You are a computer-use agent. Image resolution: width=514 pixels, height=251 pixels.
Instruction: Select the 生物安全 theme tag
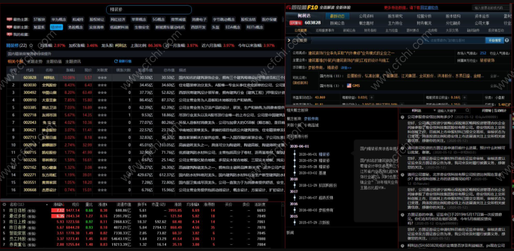coord(141,27)
